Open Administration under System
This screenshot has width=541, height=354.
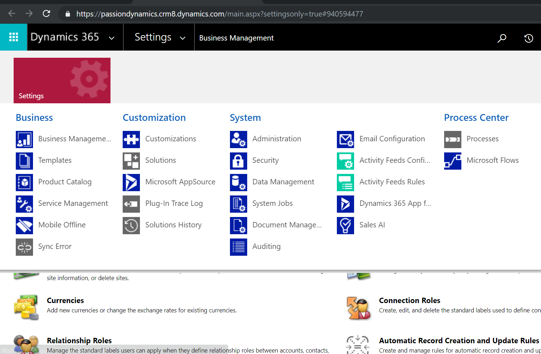[277, 139]
